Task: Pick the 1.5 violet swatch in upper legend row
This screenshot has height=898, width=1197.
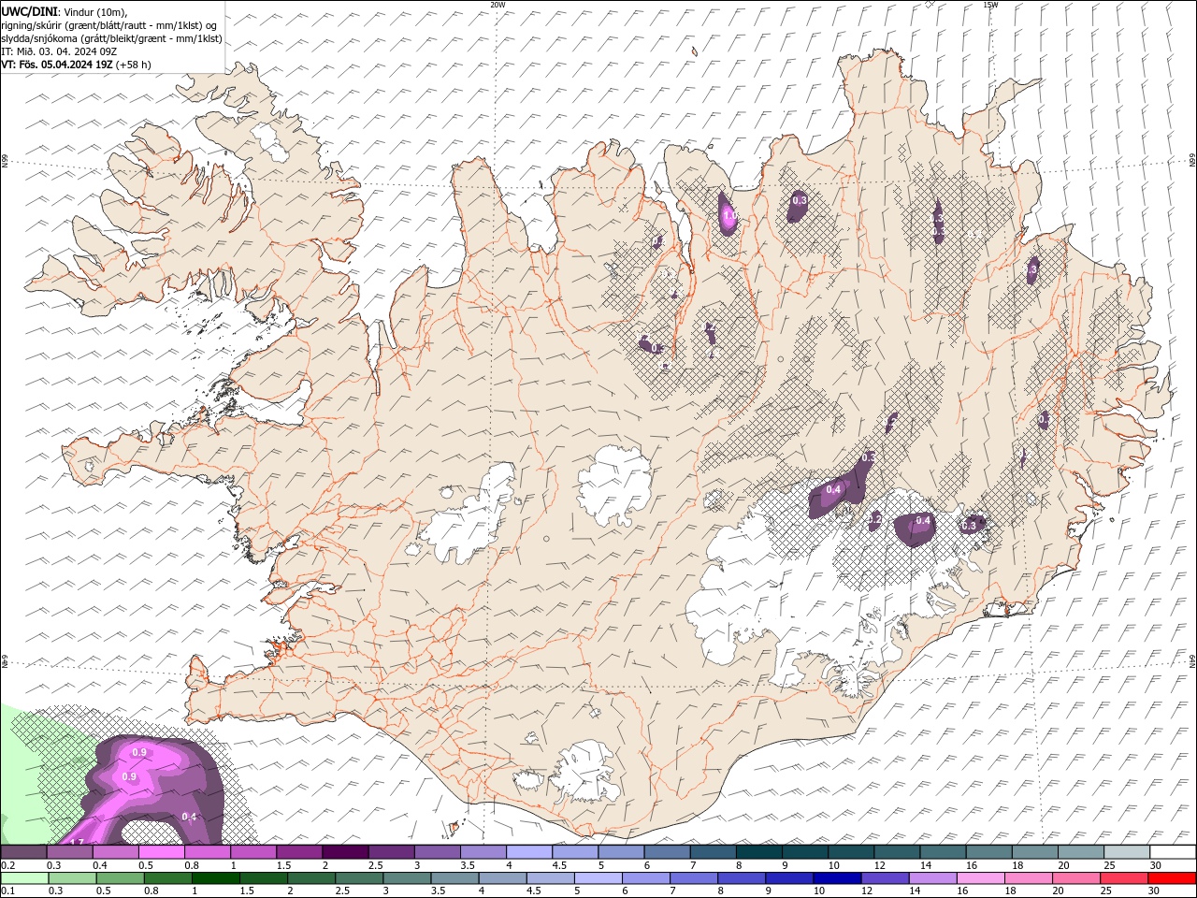Action: click(x=298, y=852)
